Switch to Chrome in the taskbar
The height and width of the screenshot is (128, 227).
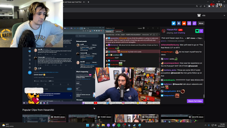(x=98, y=125)
